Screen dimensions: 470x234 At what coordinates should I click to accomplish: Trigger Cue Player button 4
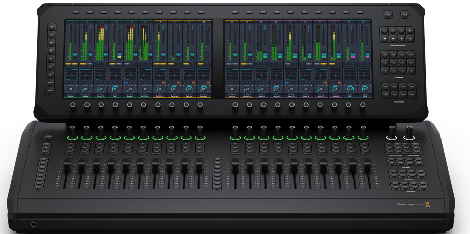pyautogui.click(x=411, y=62)
